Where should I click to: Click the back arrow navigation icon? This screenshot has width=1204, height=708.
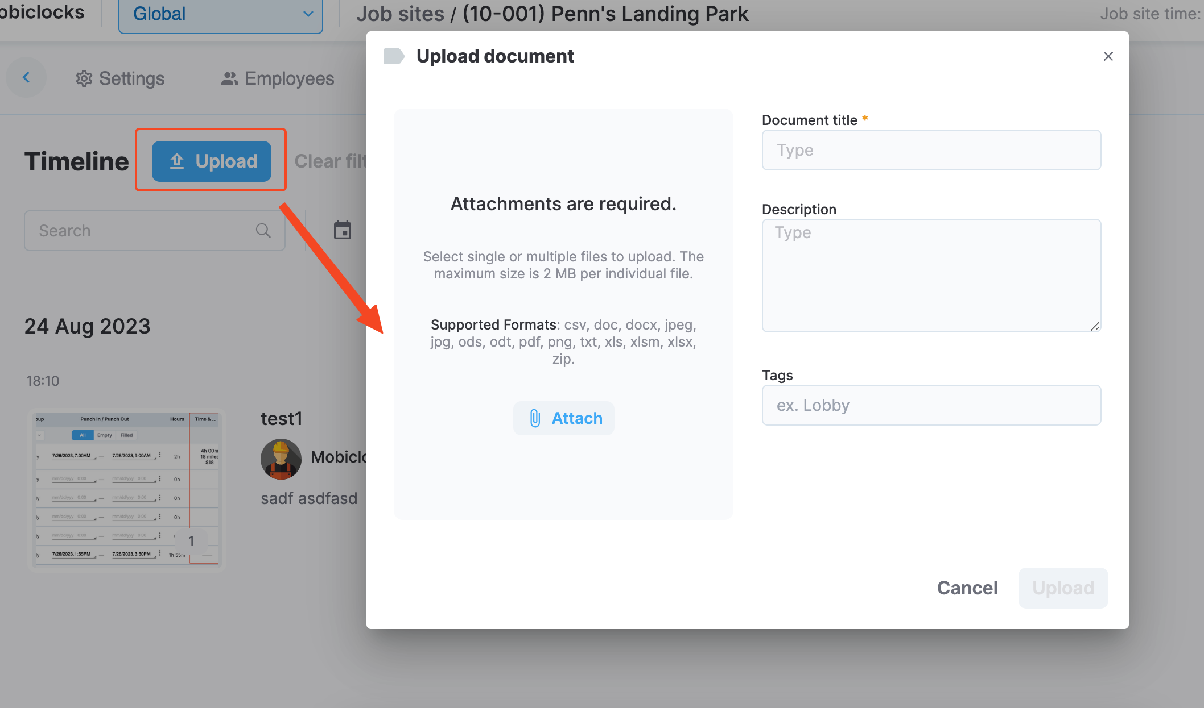[25, 77]
